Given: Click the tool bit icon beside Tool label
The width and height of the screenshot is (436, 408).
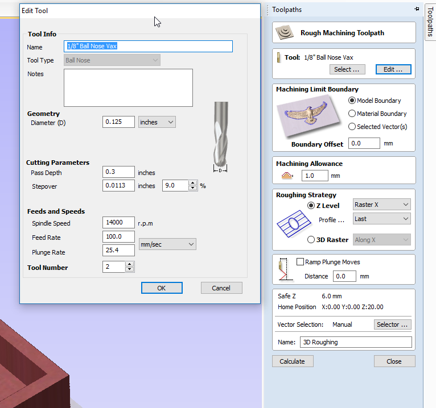Looking at the screenshot, I should 278,58.
